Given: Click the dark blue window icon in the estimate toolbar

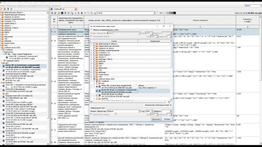Looking at the screenshot, I should point(62,13).
